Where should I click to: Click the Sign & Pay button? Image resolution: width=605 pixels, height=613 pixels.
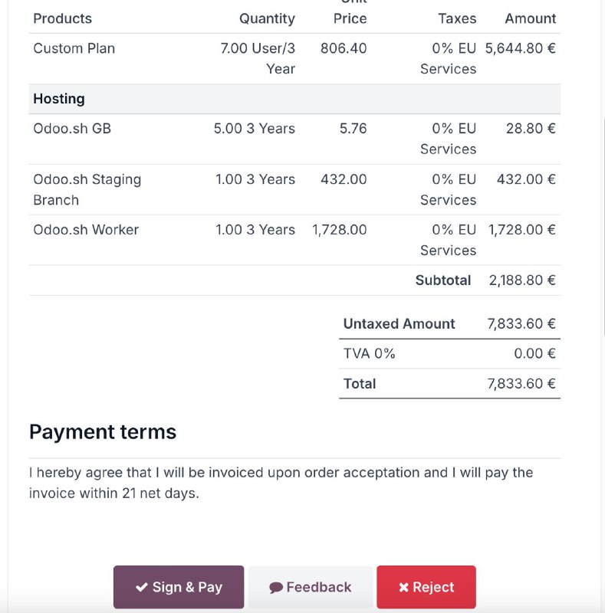click(179, 587)
